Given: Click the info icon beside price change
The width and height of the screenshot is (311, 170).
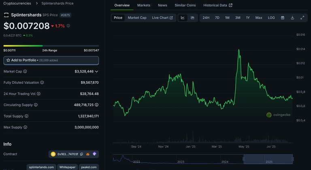Looking at the screenshot, I should (x=68, y=26).
